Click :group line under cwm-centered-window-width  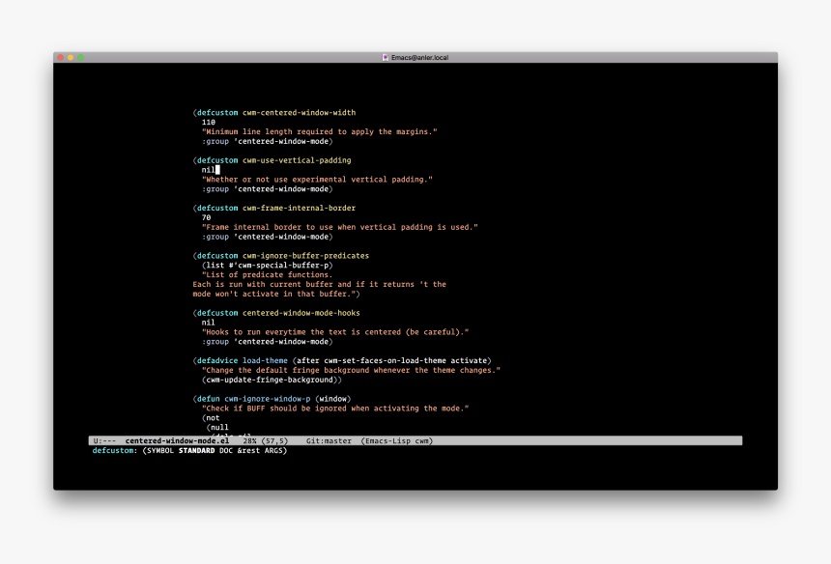(267, 141)
